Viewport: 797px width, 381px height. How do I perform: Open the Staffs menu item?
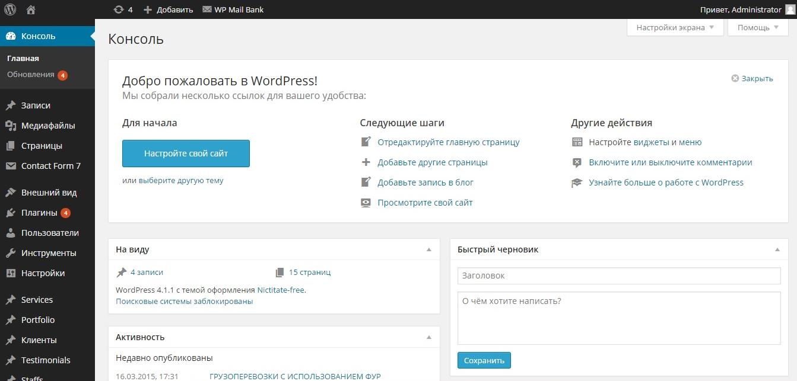[x=32, y=379]
